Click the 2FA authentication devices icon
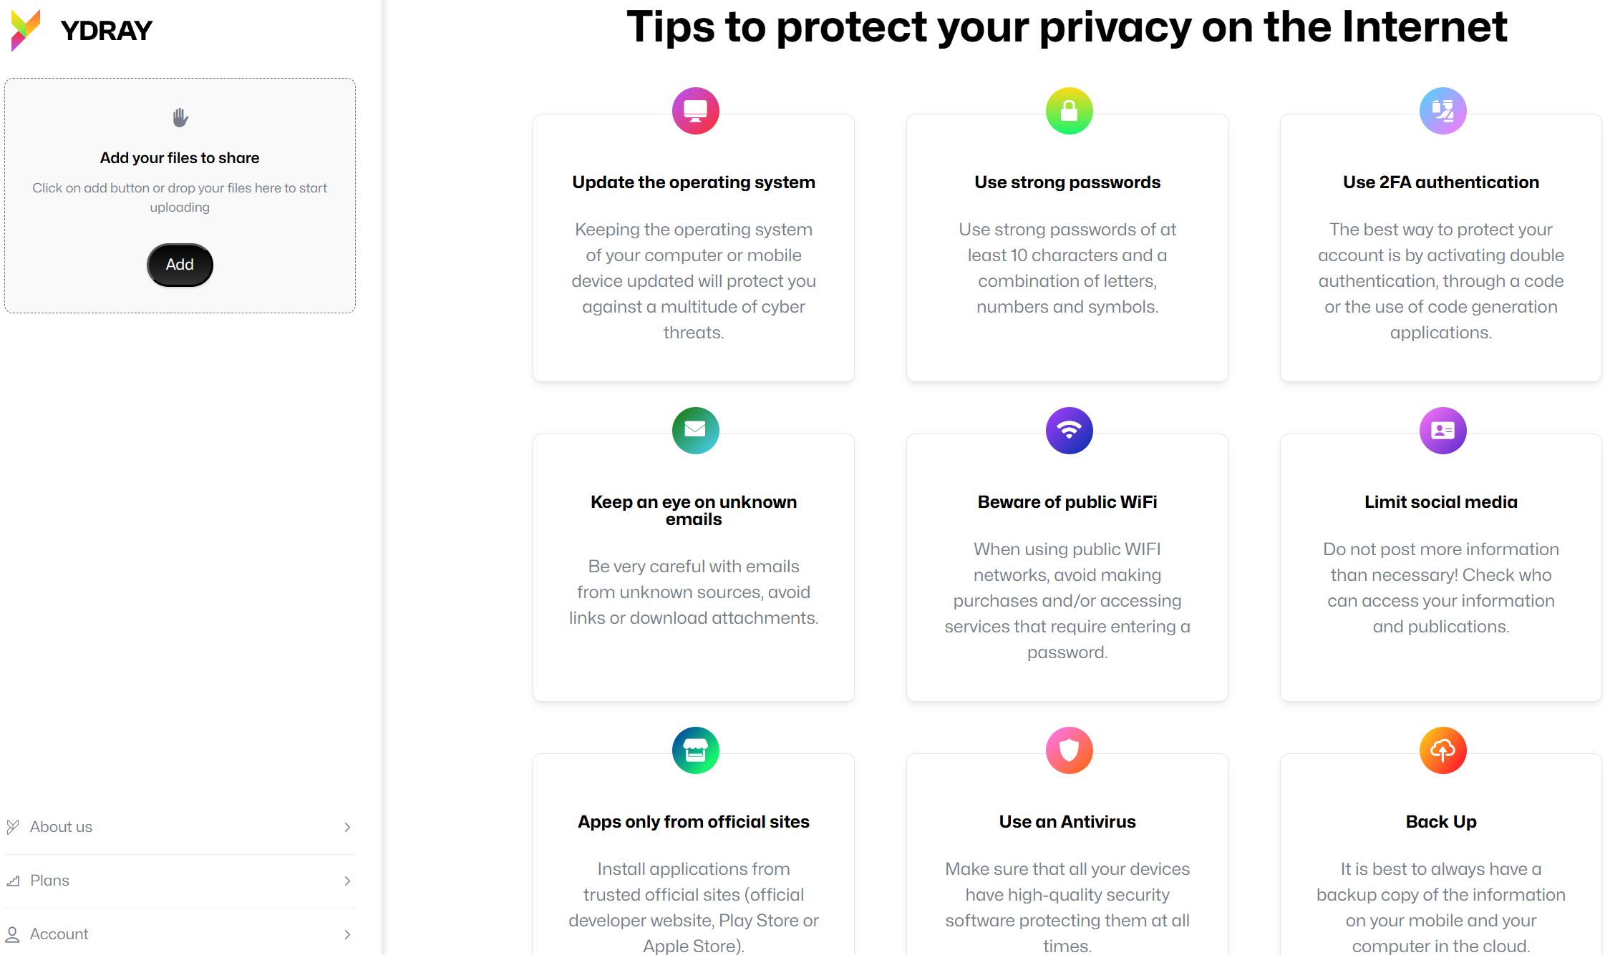The height and width of the screenshot is (955, 1605). point(1442,111)
